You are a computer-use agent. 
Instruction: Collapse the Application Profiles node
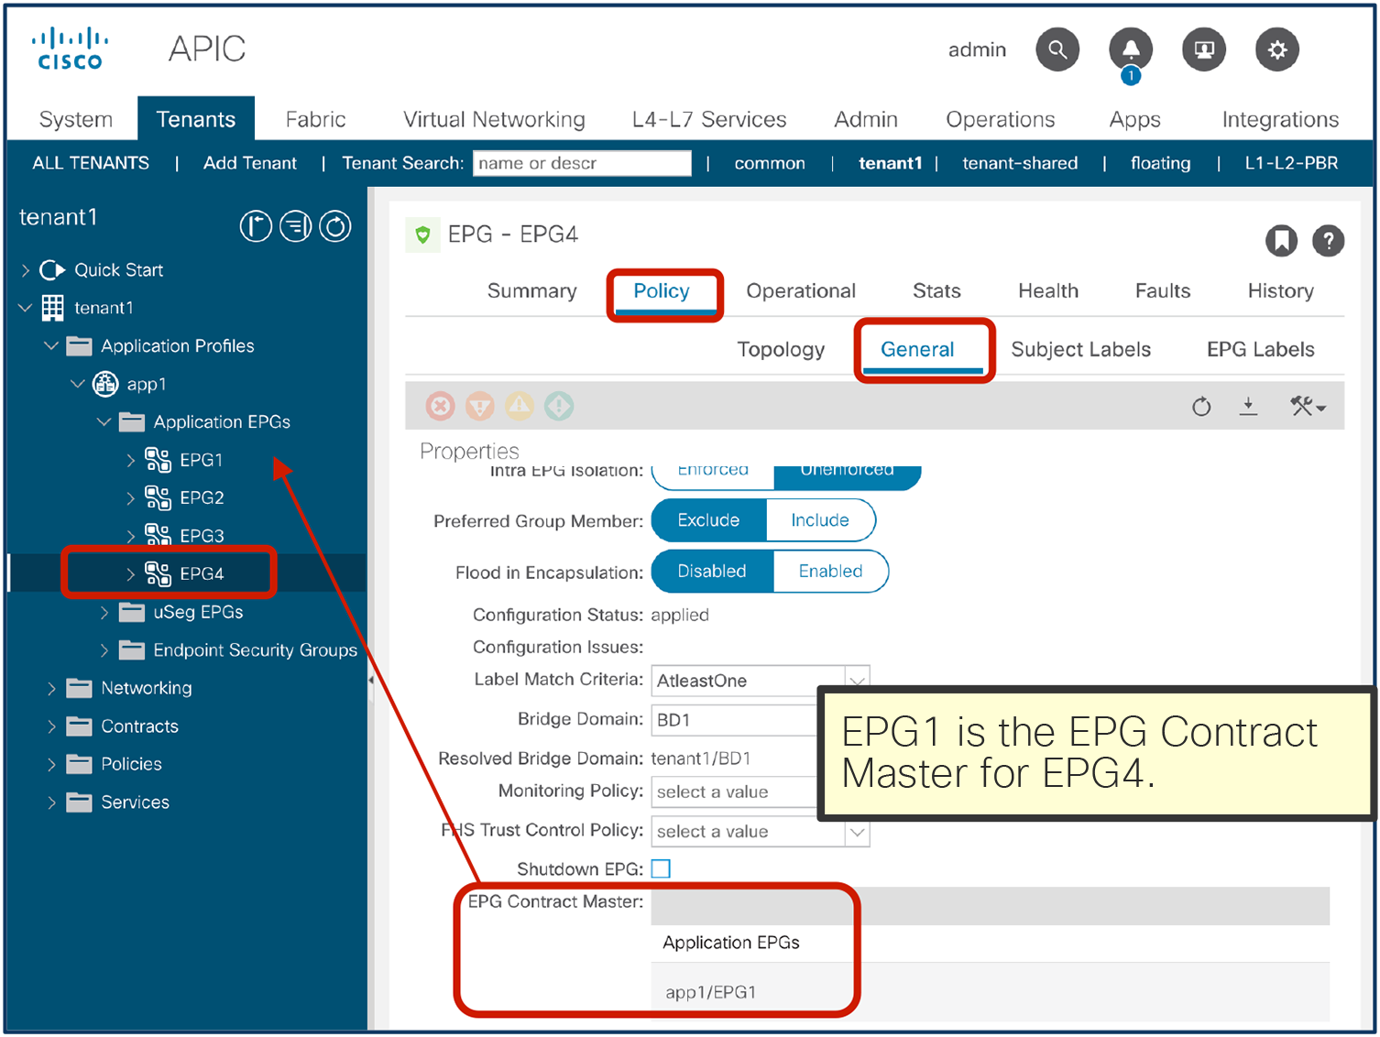pyautogui.click(x=51, y=346)
